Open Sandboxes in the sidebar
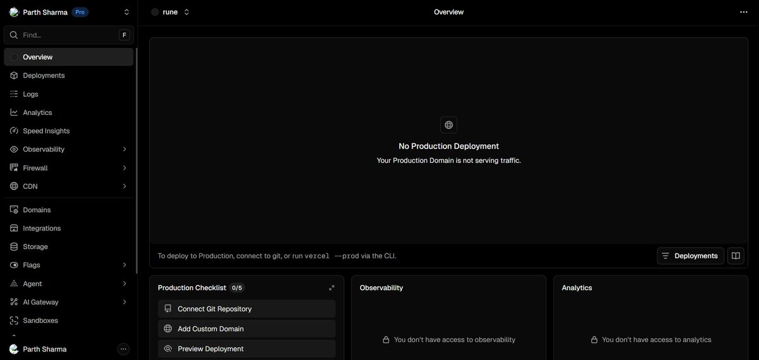The height and width of the screenshot is (360, 759). pos(69,320)
